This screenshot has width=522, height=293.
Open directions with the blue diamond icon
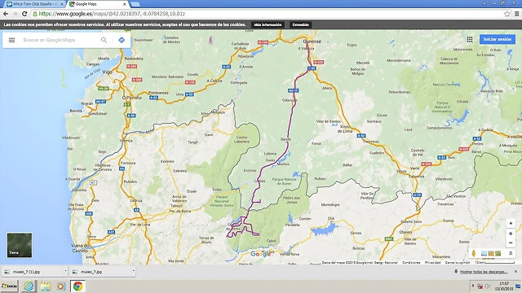coord(122,40)
